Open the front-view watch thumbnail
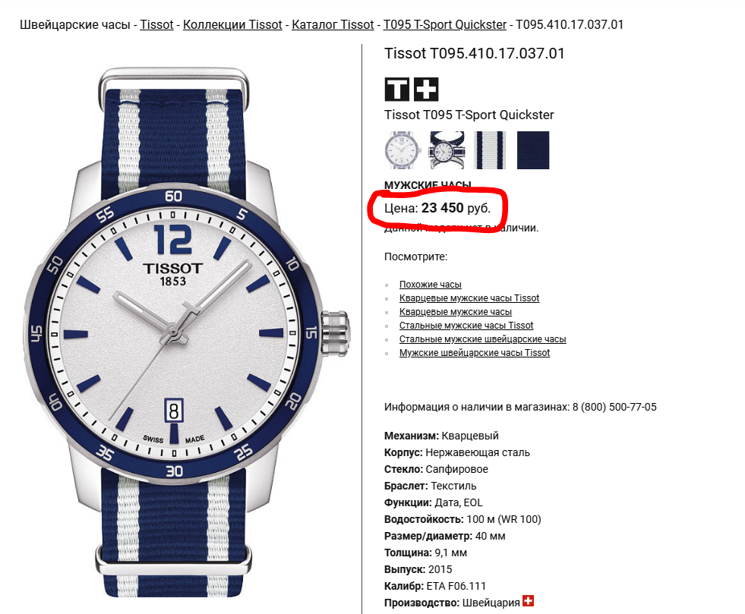Viewport: 745px width, 614px height. [x=402, y=150]
